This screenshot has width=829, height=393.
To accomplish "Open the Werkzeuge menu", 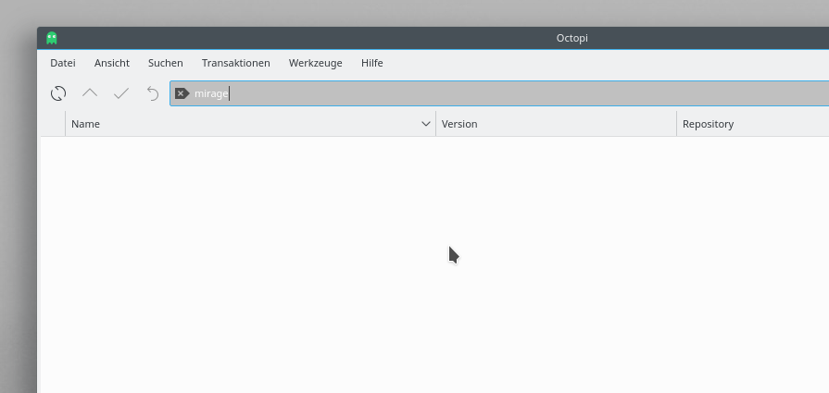I will coord(315,63).
